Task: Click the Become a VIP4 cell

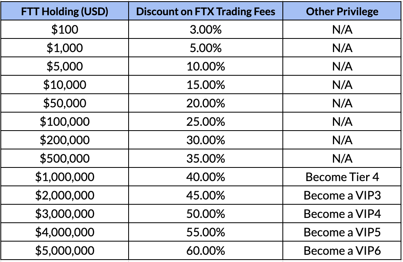Action: point(342,214)
